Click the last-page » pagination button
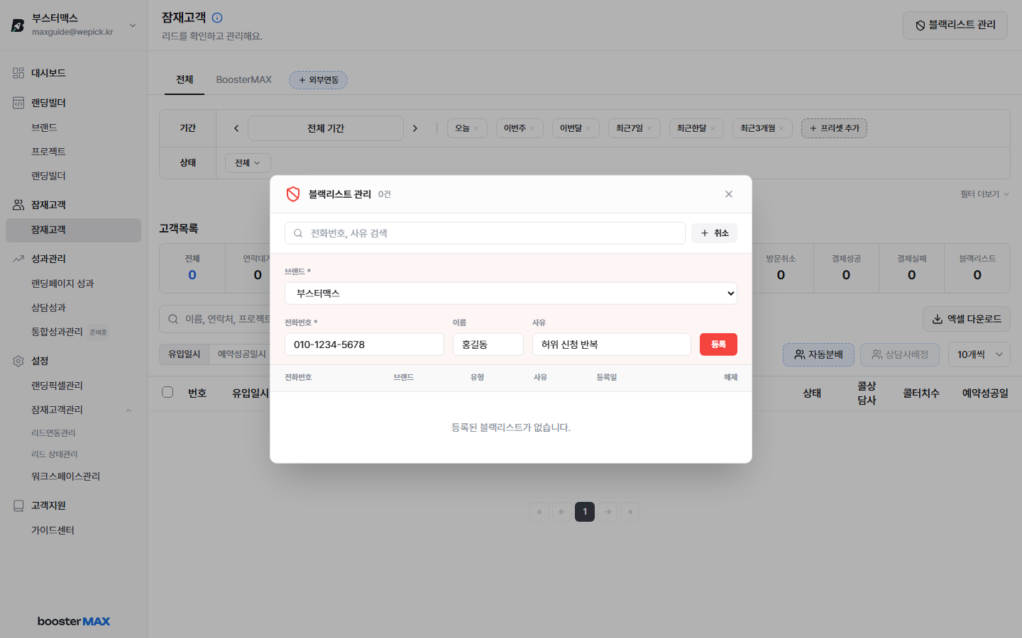 point(630,512)
